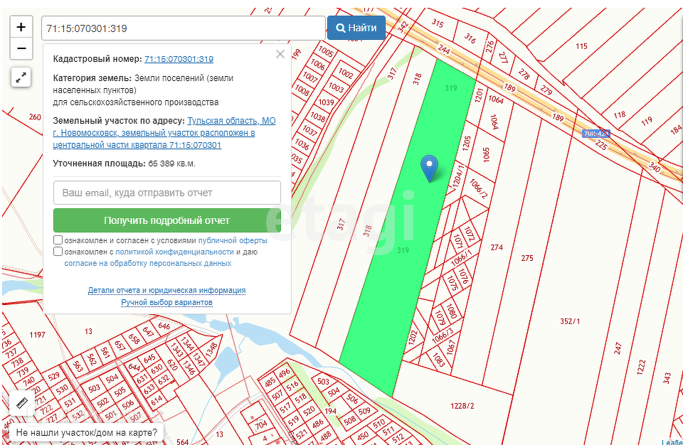Zoom in the map with plus button

pyautogui.click(x=21, y=27)
